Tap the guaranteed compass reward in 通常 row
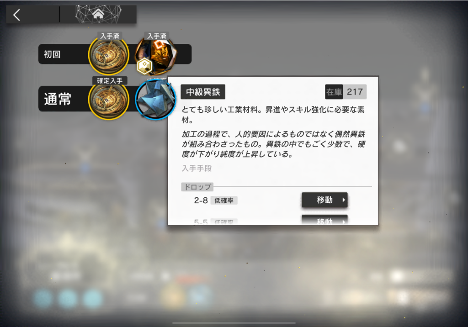This screenshot has width=468, height=327. [109, 100]
